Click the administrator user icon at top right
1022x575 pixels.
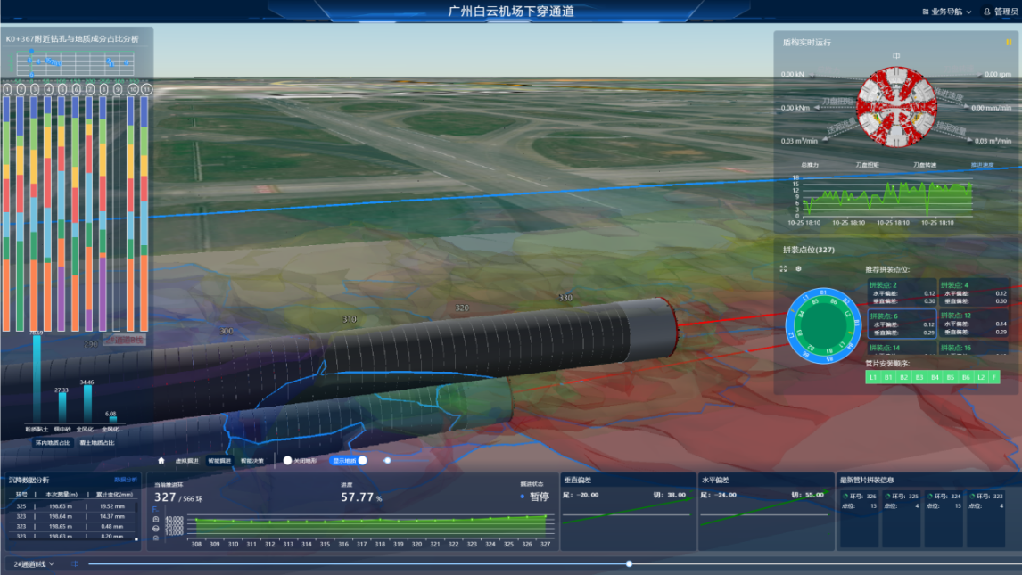click(x=987, y=12)
